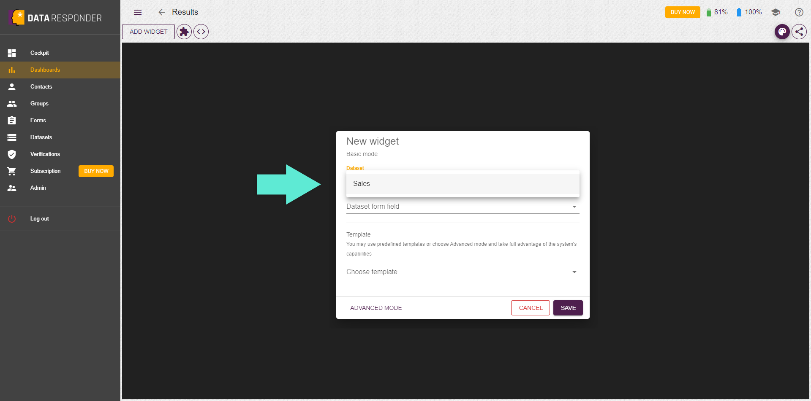Click the red Log out power icon
811x401 pixels.
point(12,219)
